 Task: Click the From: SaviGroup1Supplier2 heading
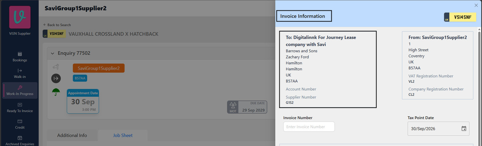coord(438,37)
